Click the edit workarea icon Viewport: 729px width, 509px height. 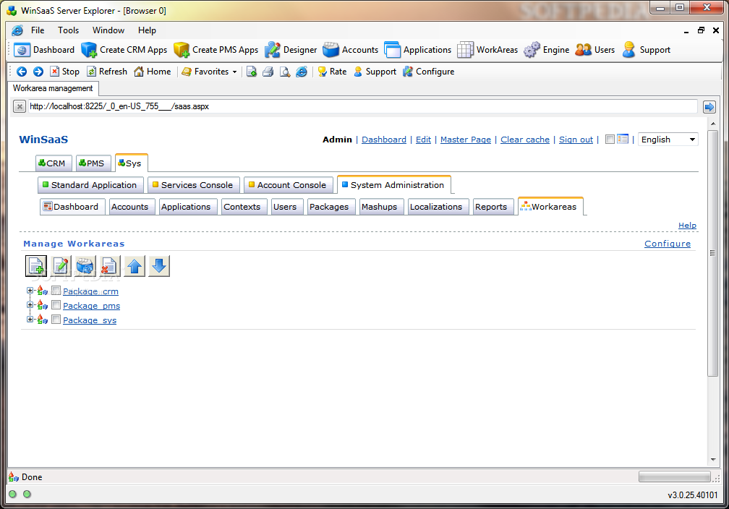[61, 266]
